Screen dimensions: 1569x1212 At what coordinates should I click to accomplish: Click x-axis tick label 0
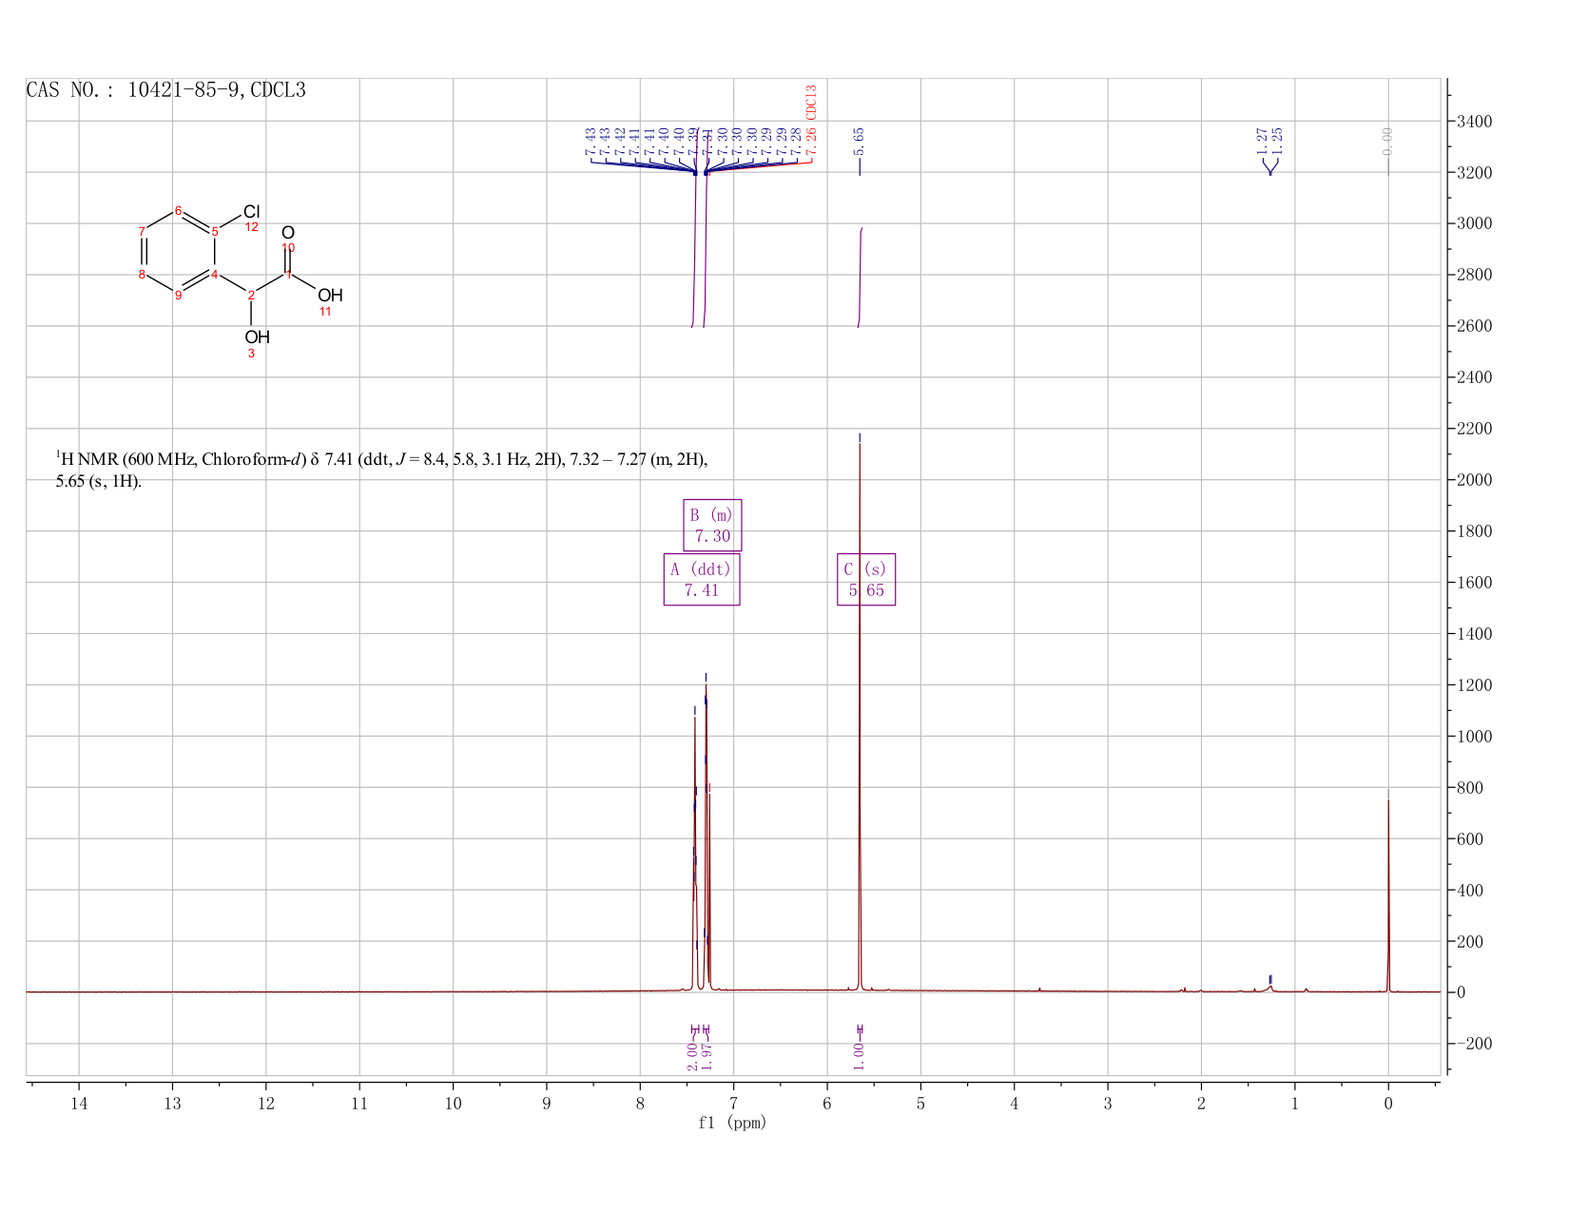point(1388,1104)
